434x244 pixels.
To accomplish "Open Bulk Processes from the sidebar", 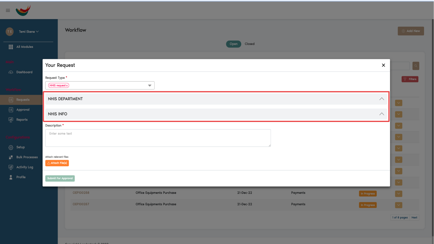I will coord(11,157).
